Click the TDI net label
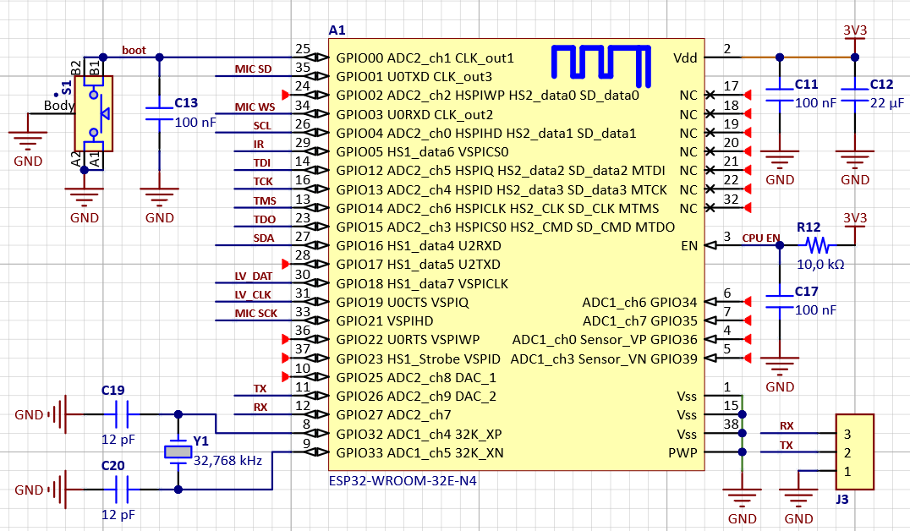The width and height of the screenshot is (910, 531). 261,163
